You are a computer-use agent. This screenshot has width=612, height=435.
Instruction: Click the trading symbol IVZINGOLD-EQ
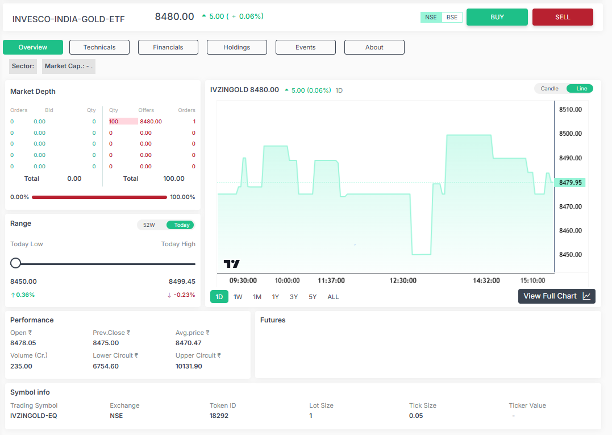[x=34, y=416]
